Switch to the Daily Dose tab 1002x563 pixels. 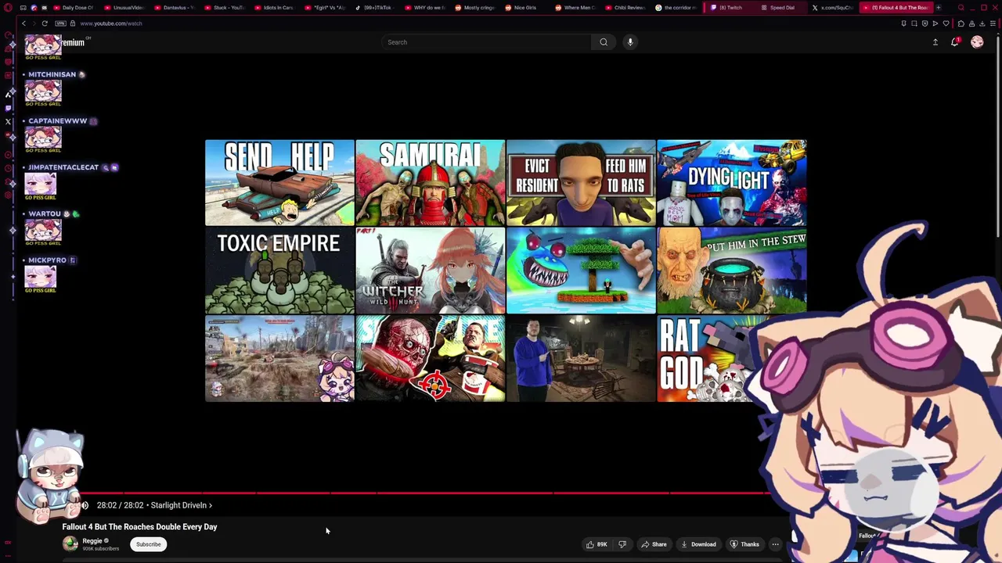74,8
